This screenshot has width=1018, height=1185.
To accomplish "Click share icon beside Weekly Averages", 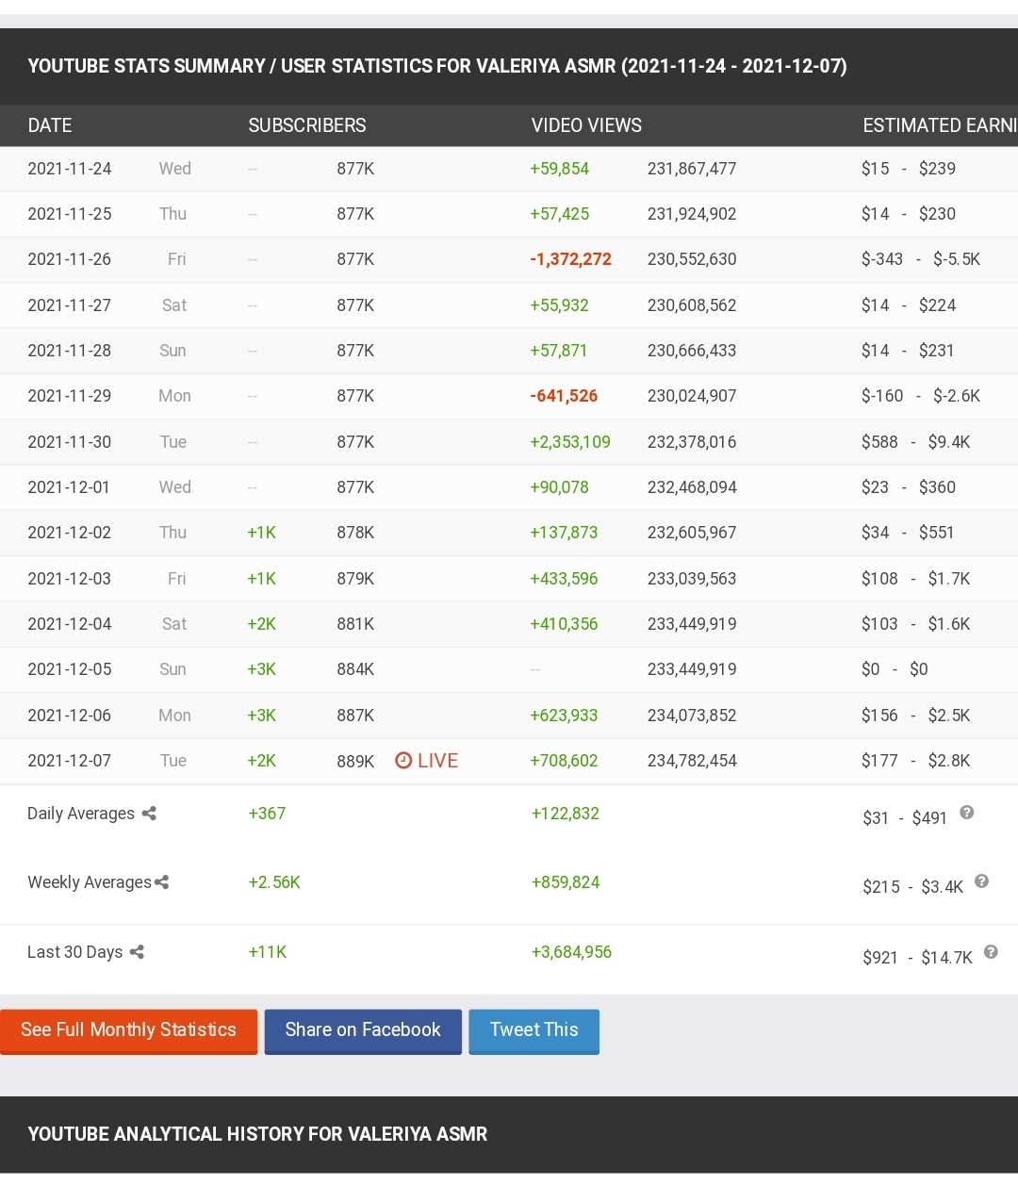I will tap(162, 882).
